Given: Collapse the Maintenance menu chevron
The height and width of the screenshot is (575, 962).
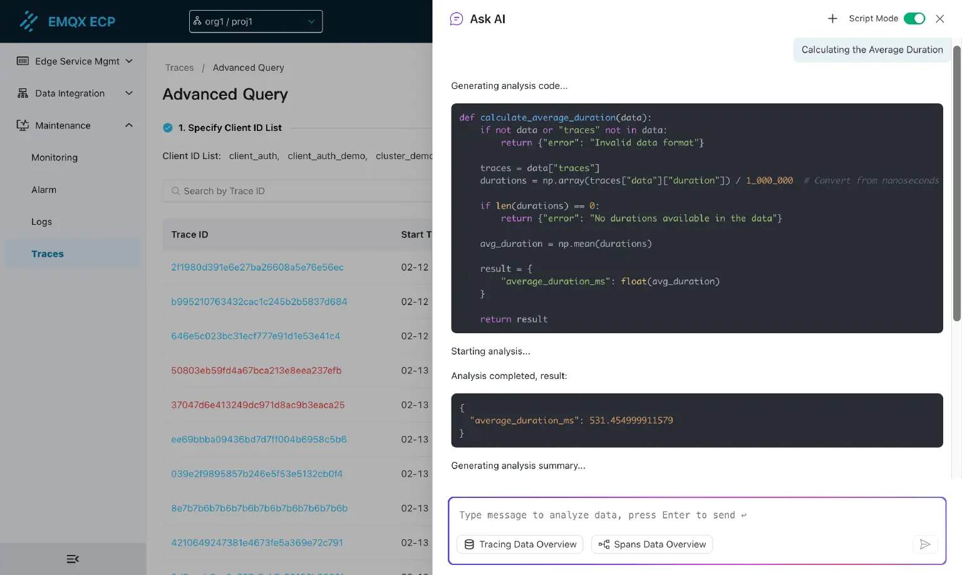Looking at the screenshot, I should [x=129, y=125].
